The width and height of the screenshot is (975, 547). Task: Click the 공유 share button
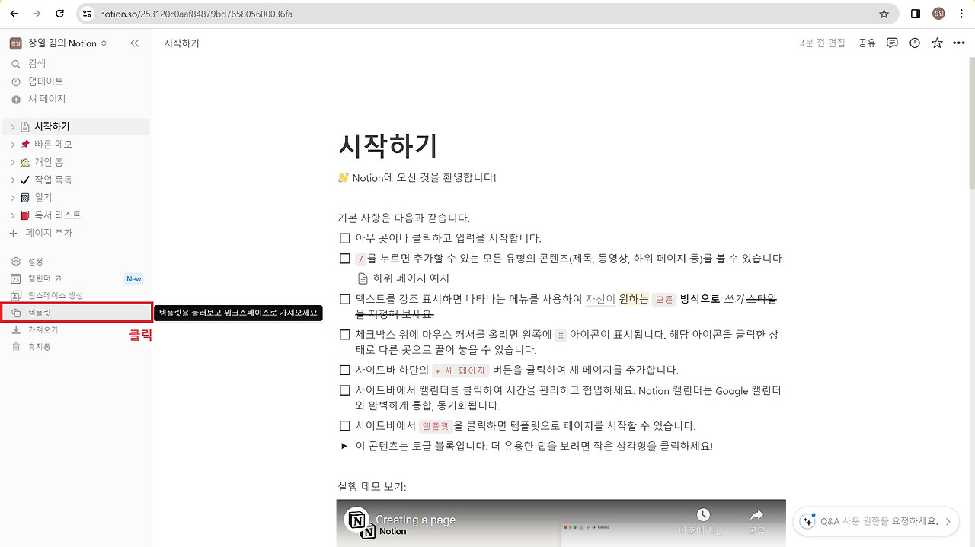click(x=867, y=43)
